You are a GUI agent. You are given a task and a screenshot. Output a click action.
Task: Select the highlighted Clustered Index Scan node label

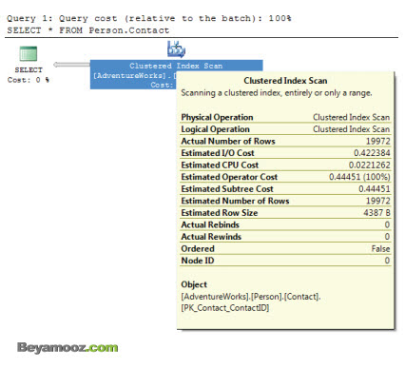(x=176, y=74)
